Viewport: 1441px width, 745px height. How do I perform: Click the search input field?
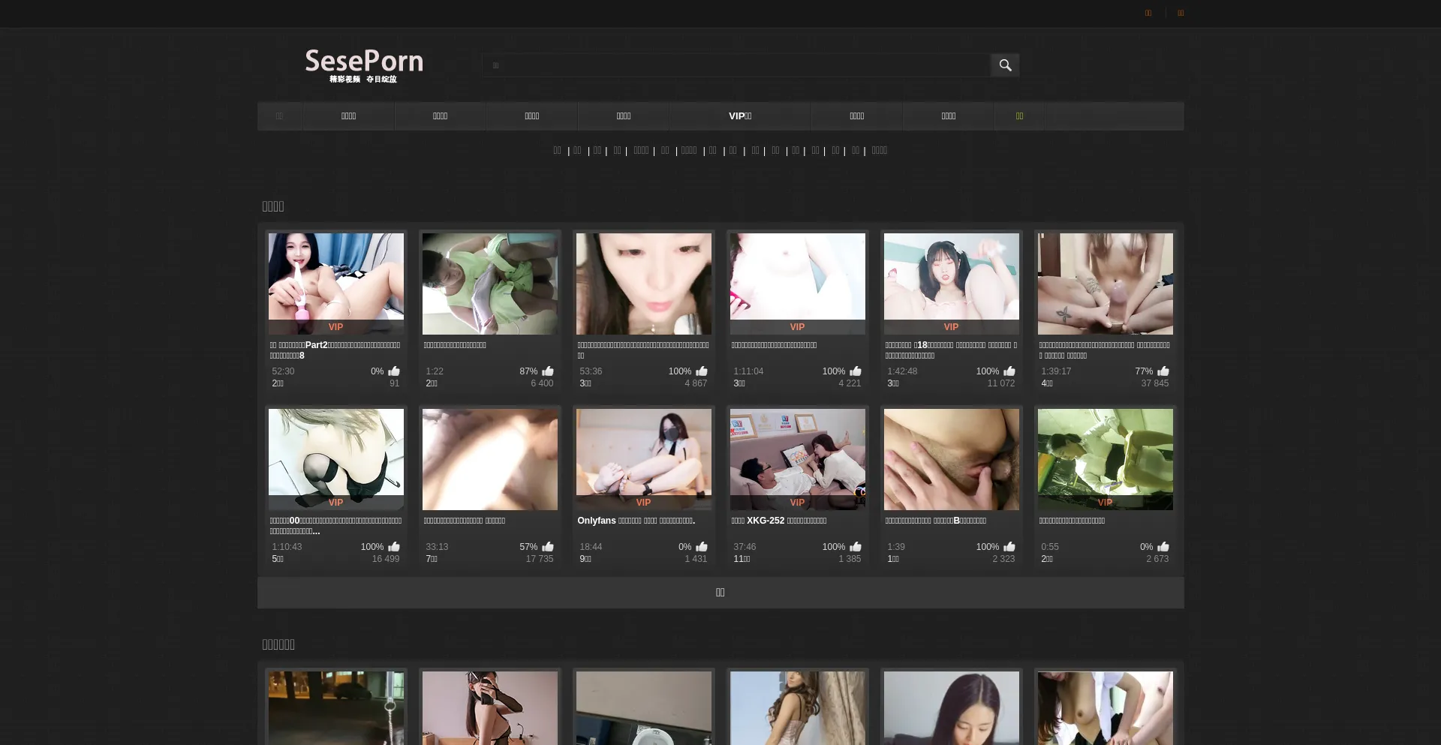point(736,65)
